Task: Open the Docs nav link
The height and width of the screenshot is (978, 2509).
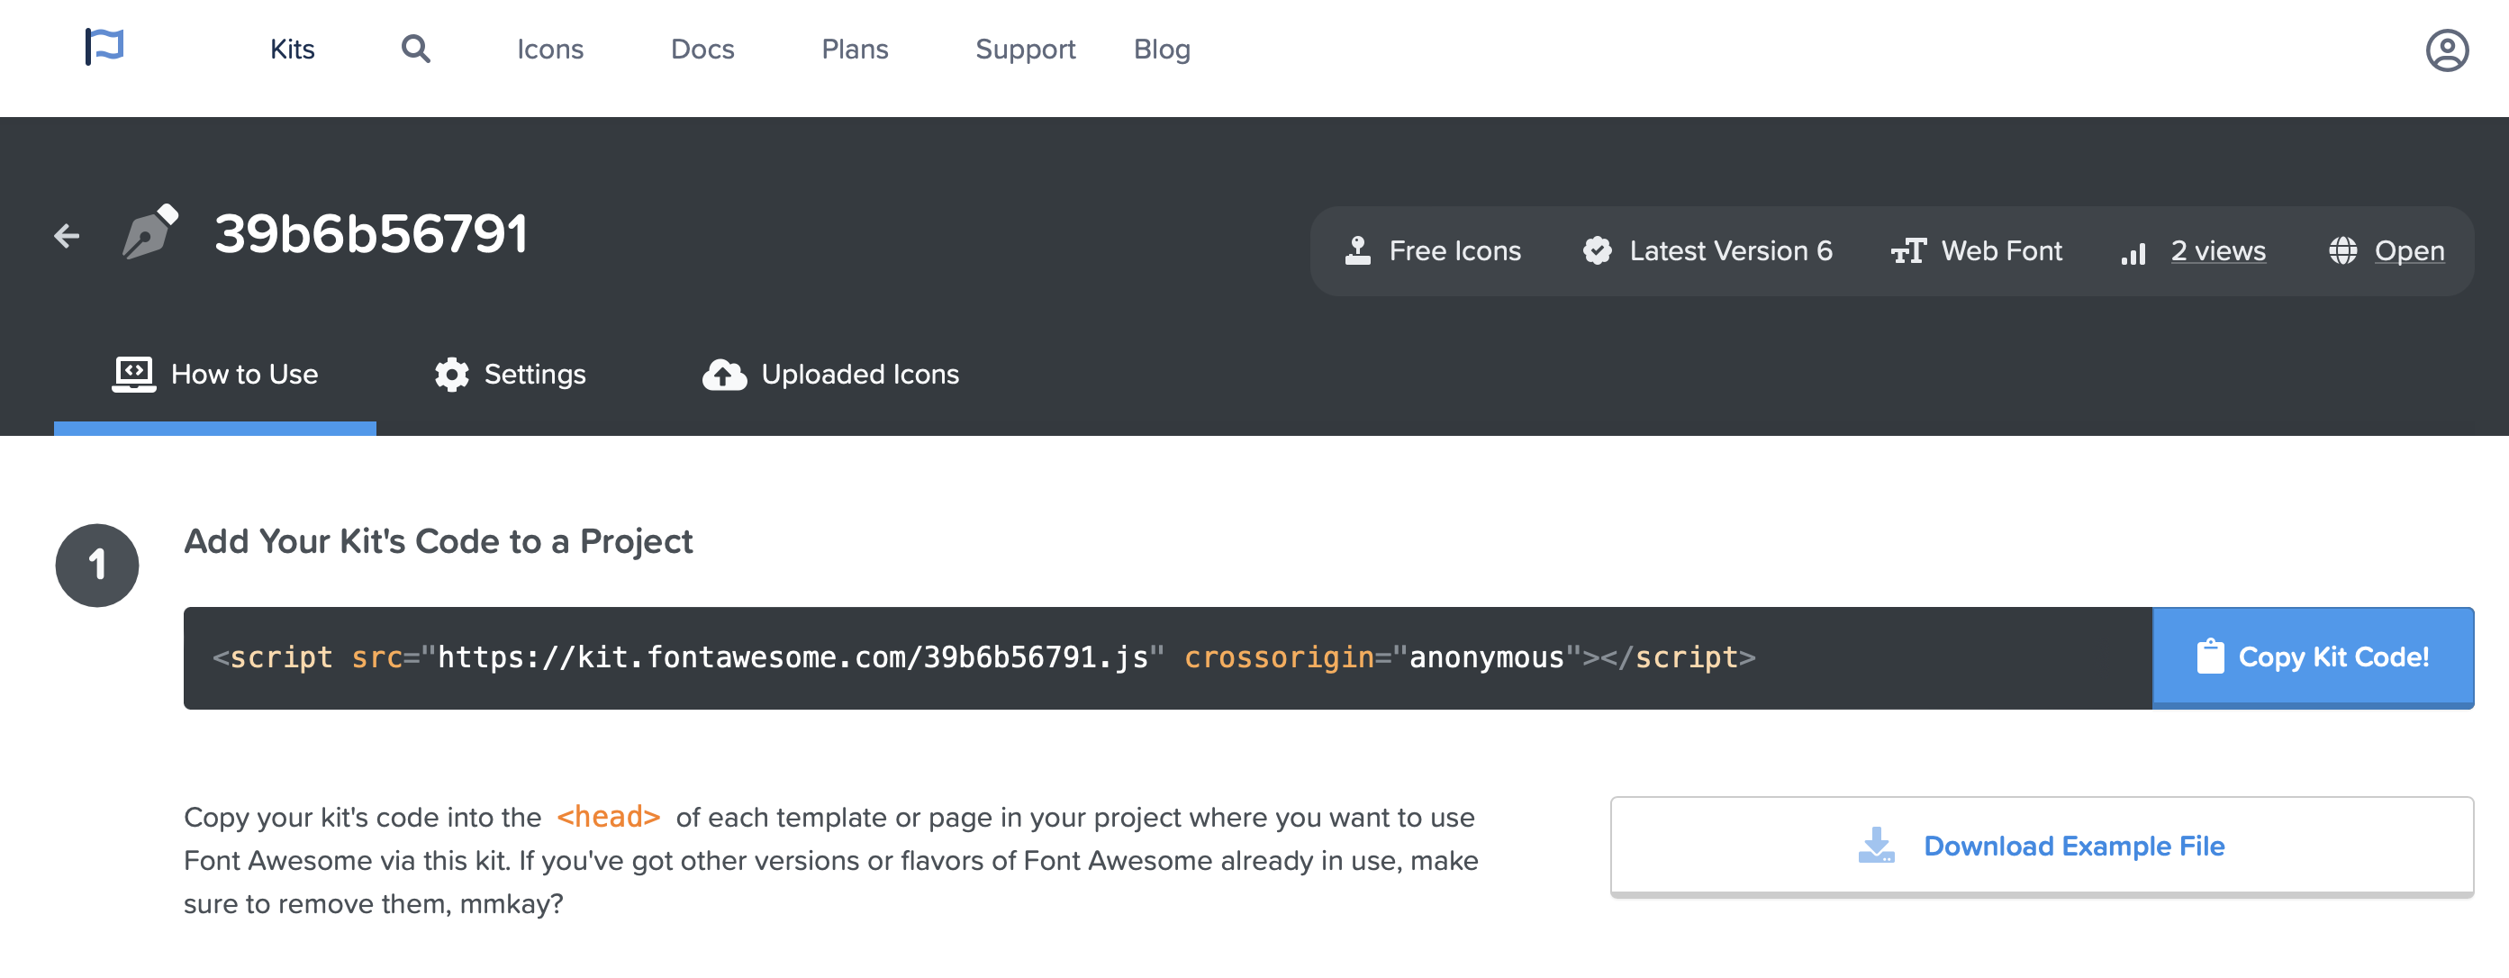Action: point(702,49)
